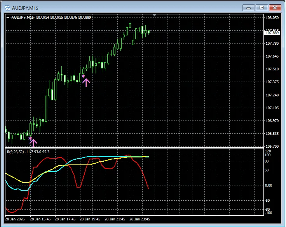Image resolution: width=286 pixels, height=227 pixels.
Task: Maximize the AUDJPY chart window
Action: [x=262, y=7]
